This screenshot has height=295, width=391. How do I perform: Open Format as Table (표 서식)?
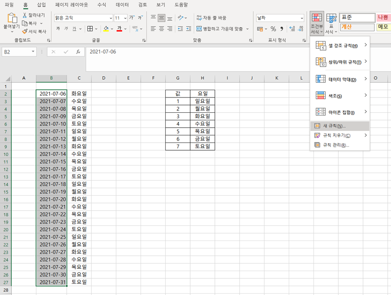(x=331, y=23)
